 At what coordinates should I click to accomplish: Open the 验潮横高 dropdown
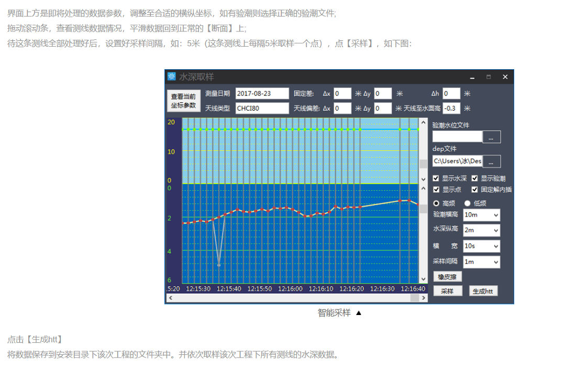tap(482, 215)
